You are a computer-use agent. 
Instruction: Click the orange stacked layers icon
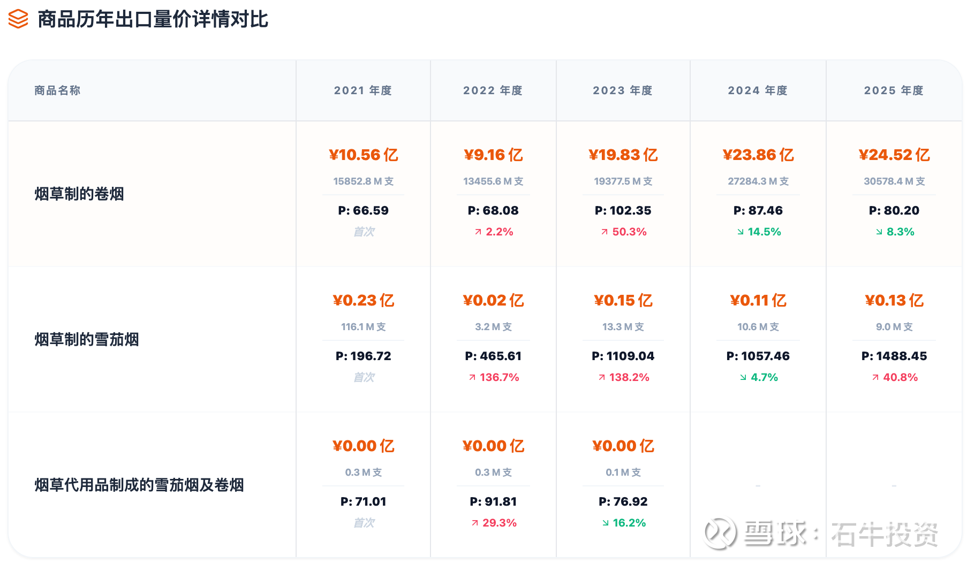[x=18, y=19]
